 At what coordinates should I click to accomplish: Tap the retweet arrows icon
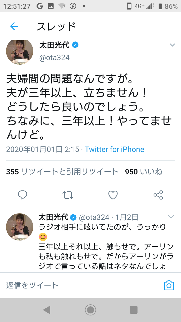(x=68, y=195)
